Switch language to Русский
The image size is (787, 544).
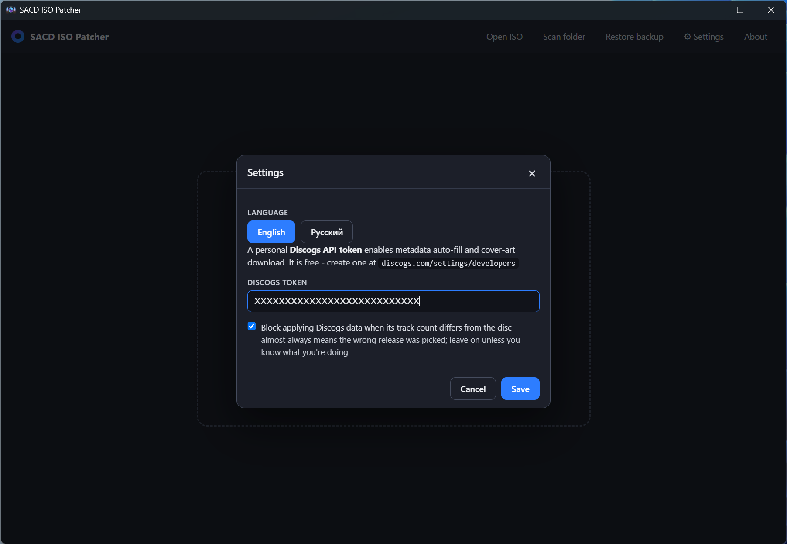pyautogui.click(x=327, y=232)
